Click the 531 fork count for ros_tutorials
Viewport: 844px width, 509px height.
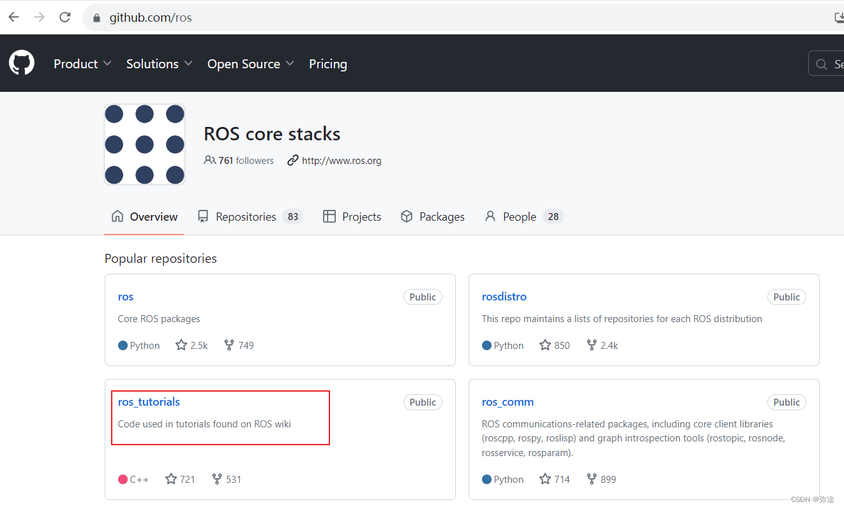click(x=234, y=480)
